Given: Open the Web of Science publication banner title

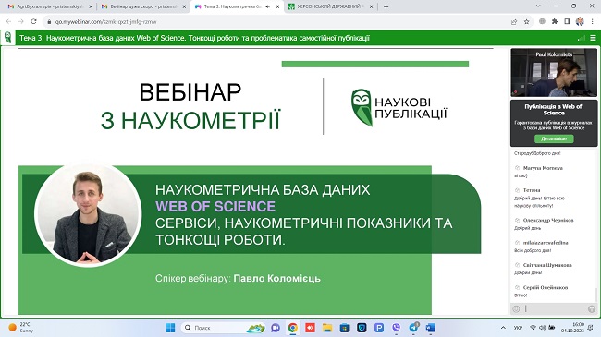Looking at the screenshot, I should [x=554, y=110].
